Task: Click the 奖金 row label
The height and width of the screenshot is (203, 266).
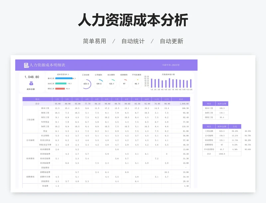Action: [x=45, y=131]
